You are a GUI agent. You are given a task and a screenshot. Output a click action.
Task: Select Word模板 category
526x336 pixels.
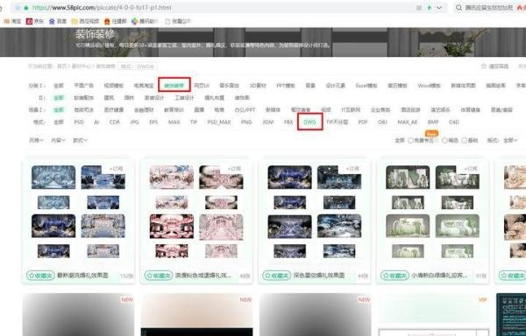point(429,86)
